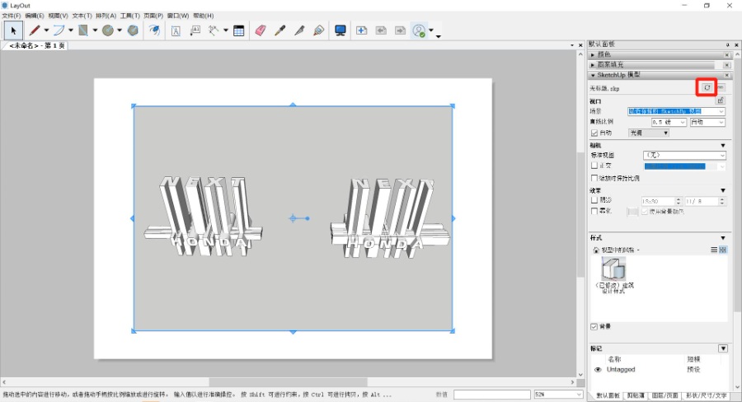This screenshot has height=402, width=742.
Task: Activate the Offset tool
Action: click(x=155, y=30)
